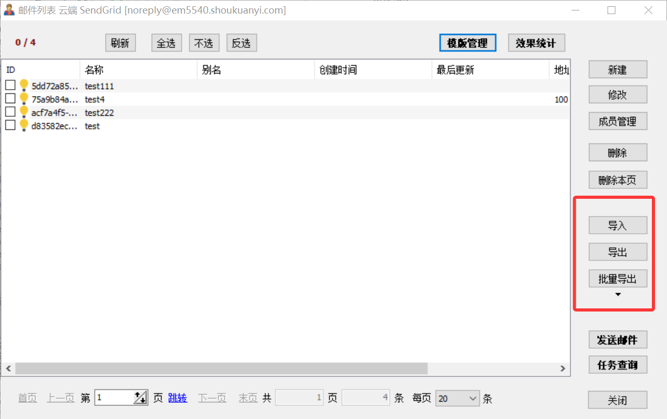Open 模版管理 template management
Viewport: 667px width, 419px height.
tap(467, 43)
